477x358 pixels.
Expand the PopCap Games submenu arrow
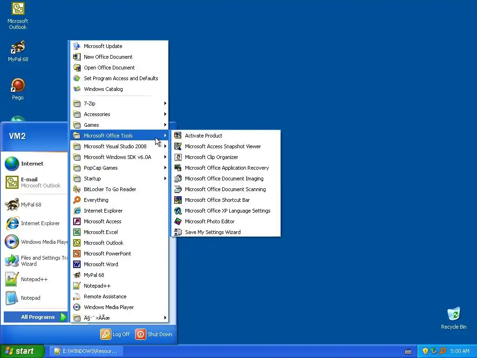[x=165, y=168]
